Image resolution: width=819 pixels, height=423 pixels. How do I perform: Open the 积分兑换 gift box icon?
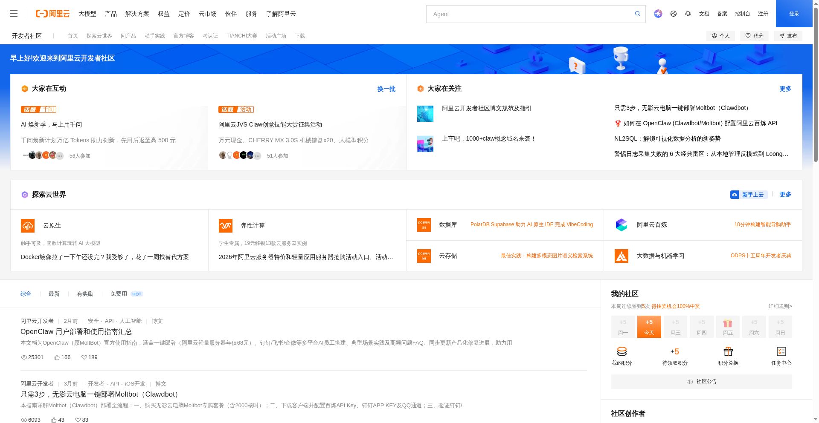click(x=728, y=351)
